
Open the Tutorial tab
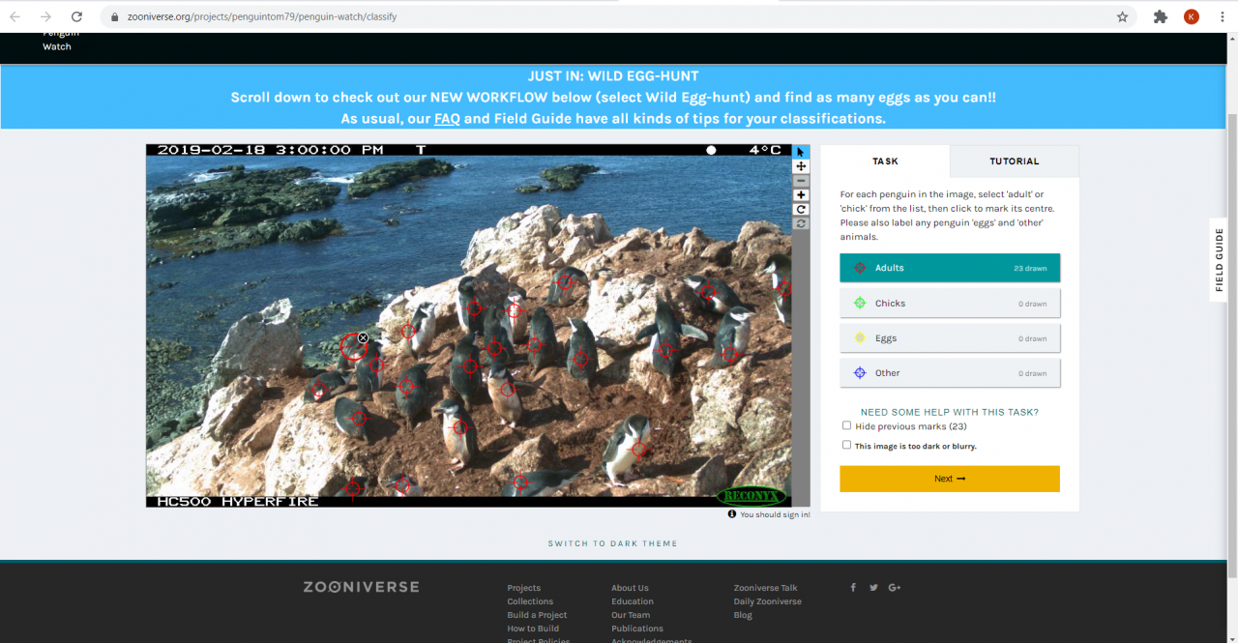tap(1015, 161)
